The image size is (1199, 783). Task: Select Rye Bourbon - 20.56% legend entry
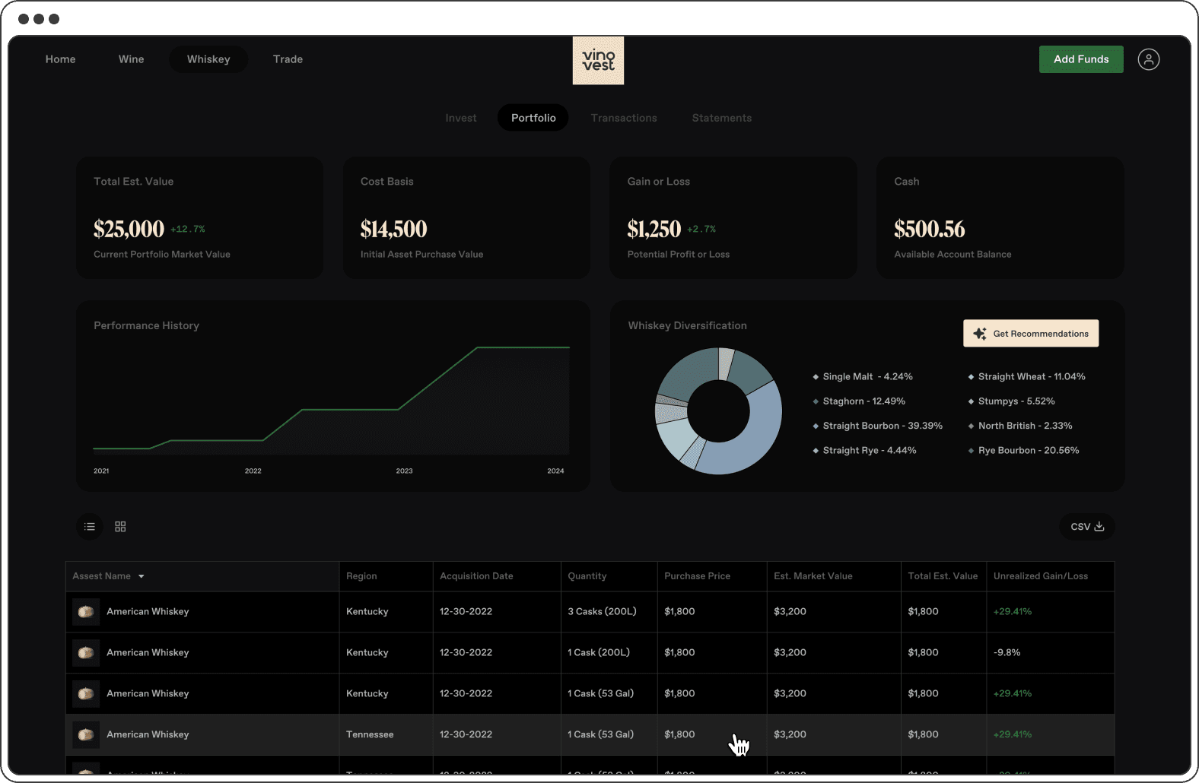point(1023,451)
